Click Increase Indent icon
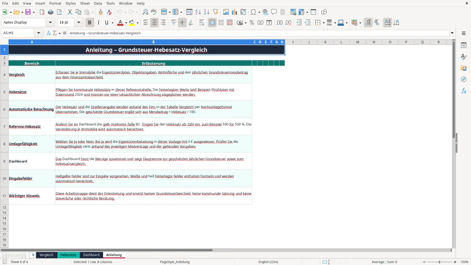Screen dimensions: 471x265 (x=299, y=23)
